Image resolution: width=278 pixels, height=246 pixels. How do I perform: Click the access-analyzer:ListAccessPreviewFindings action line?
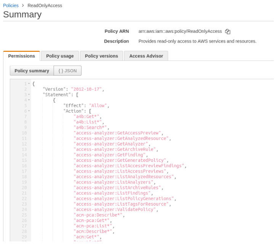coord(129,166)
